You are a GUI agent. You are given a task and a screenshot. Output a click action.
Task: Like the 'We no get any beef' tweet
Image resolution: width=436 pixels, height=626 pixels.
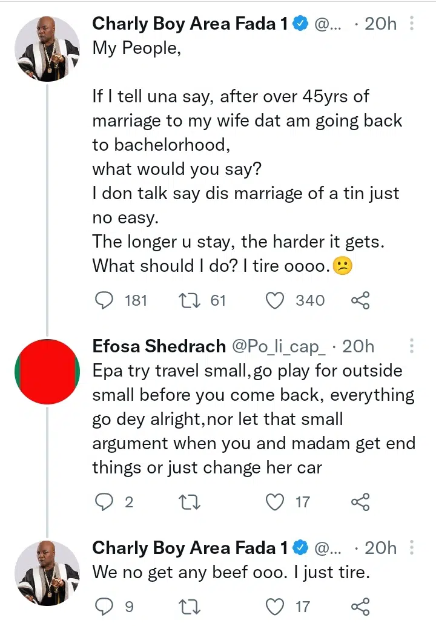click(x=276, y=606)
